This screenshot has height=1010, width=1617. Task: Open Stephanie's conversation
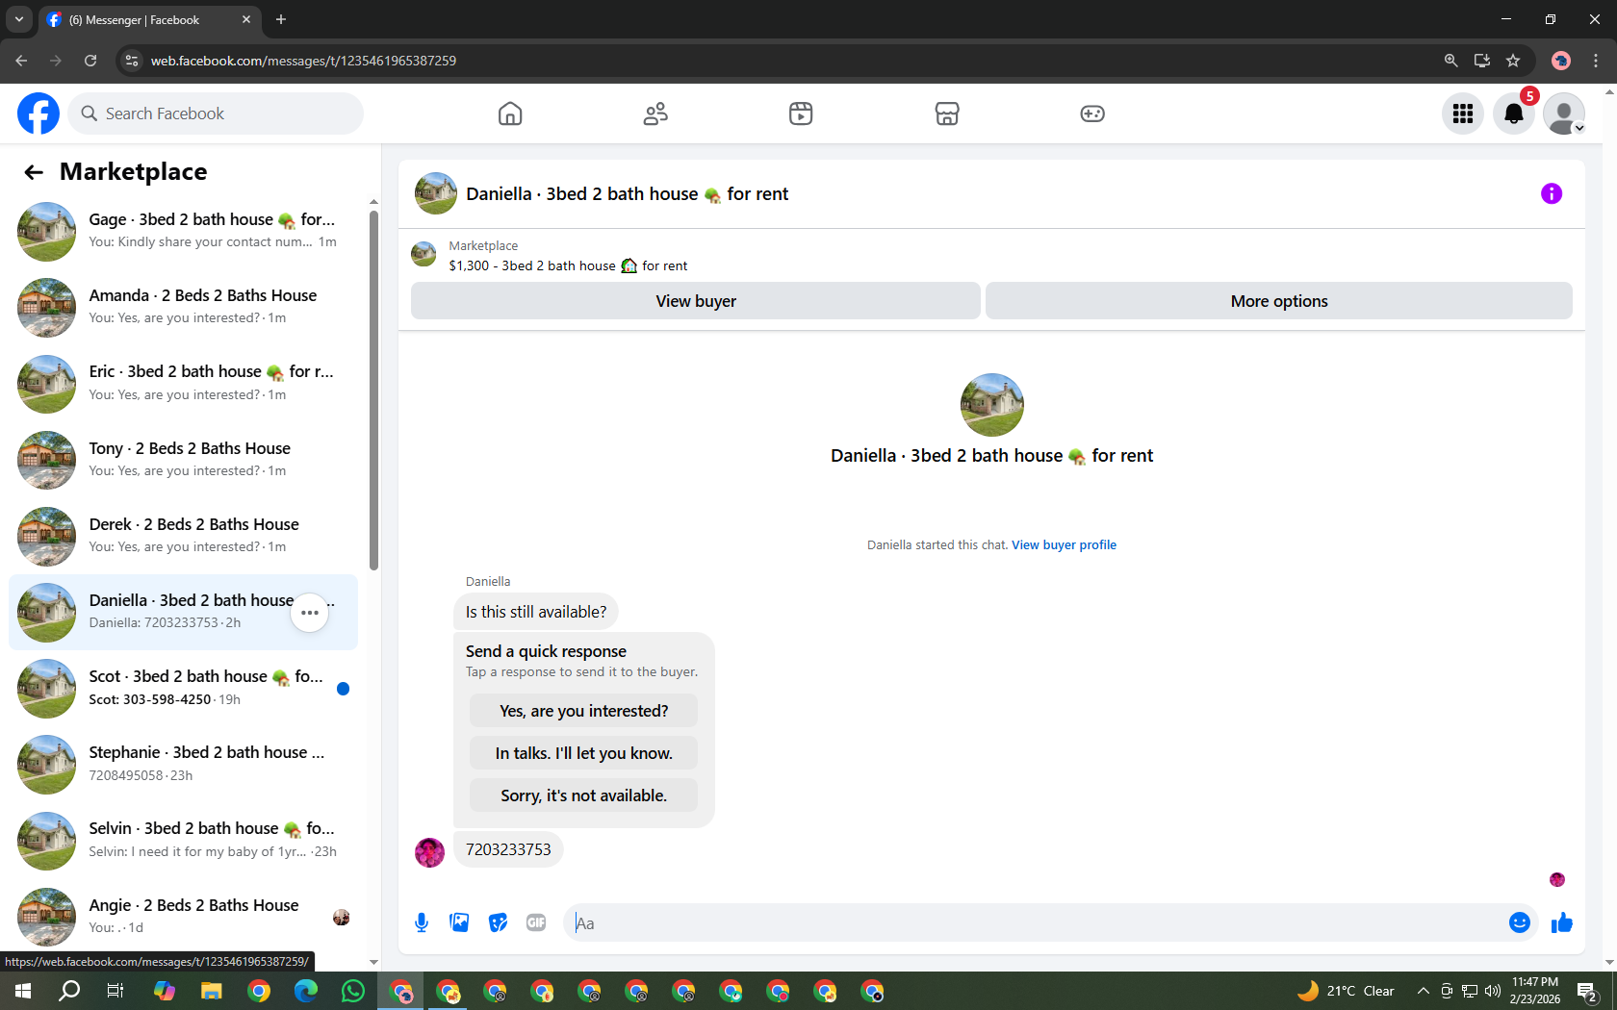click(183, 765)
